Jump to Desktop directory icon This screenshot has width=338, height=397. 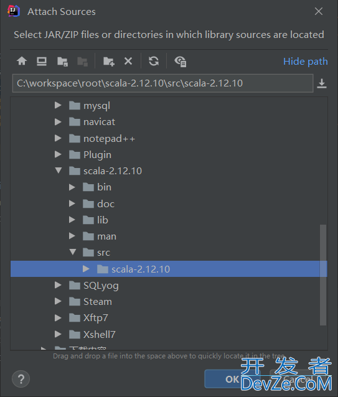42,61
